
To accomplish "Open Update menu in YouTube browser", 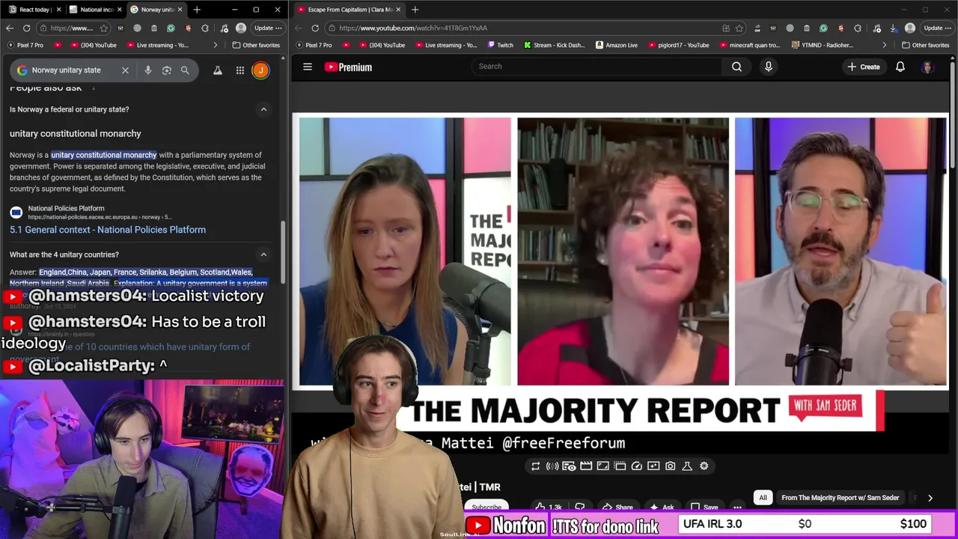I will [937, 28].
